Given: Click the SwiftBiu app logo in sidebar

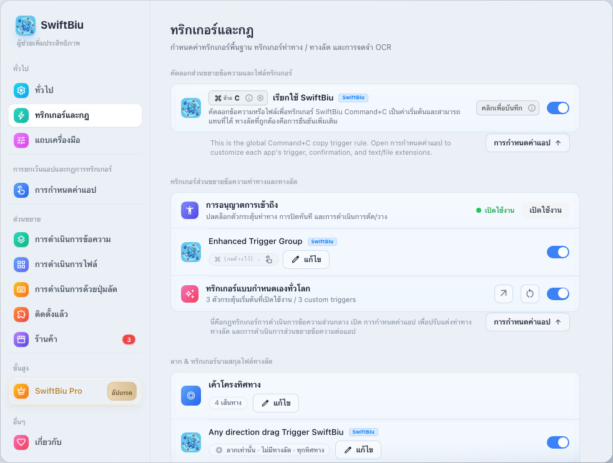Looking at the screenshot, I should coord(26,26).
